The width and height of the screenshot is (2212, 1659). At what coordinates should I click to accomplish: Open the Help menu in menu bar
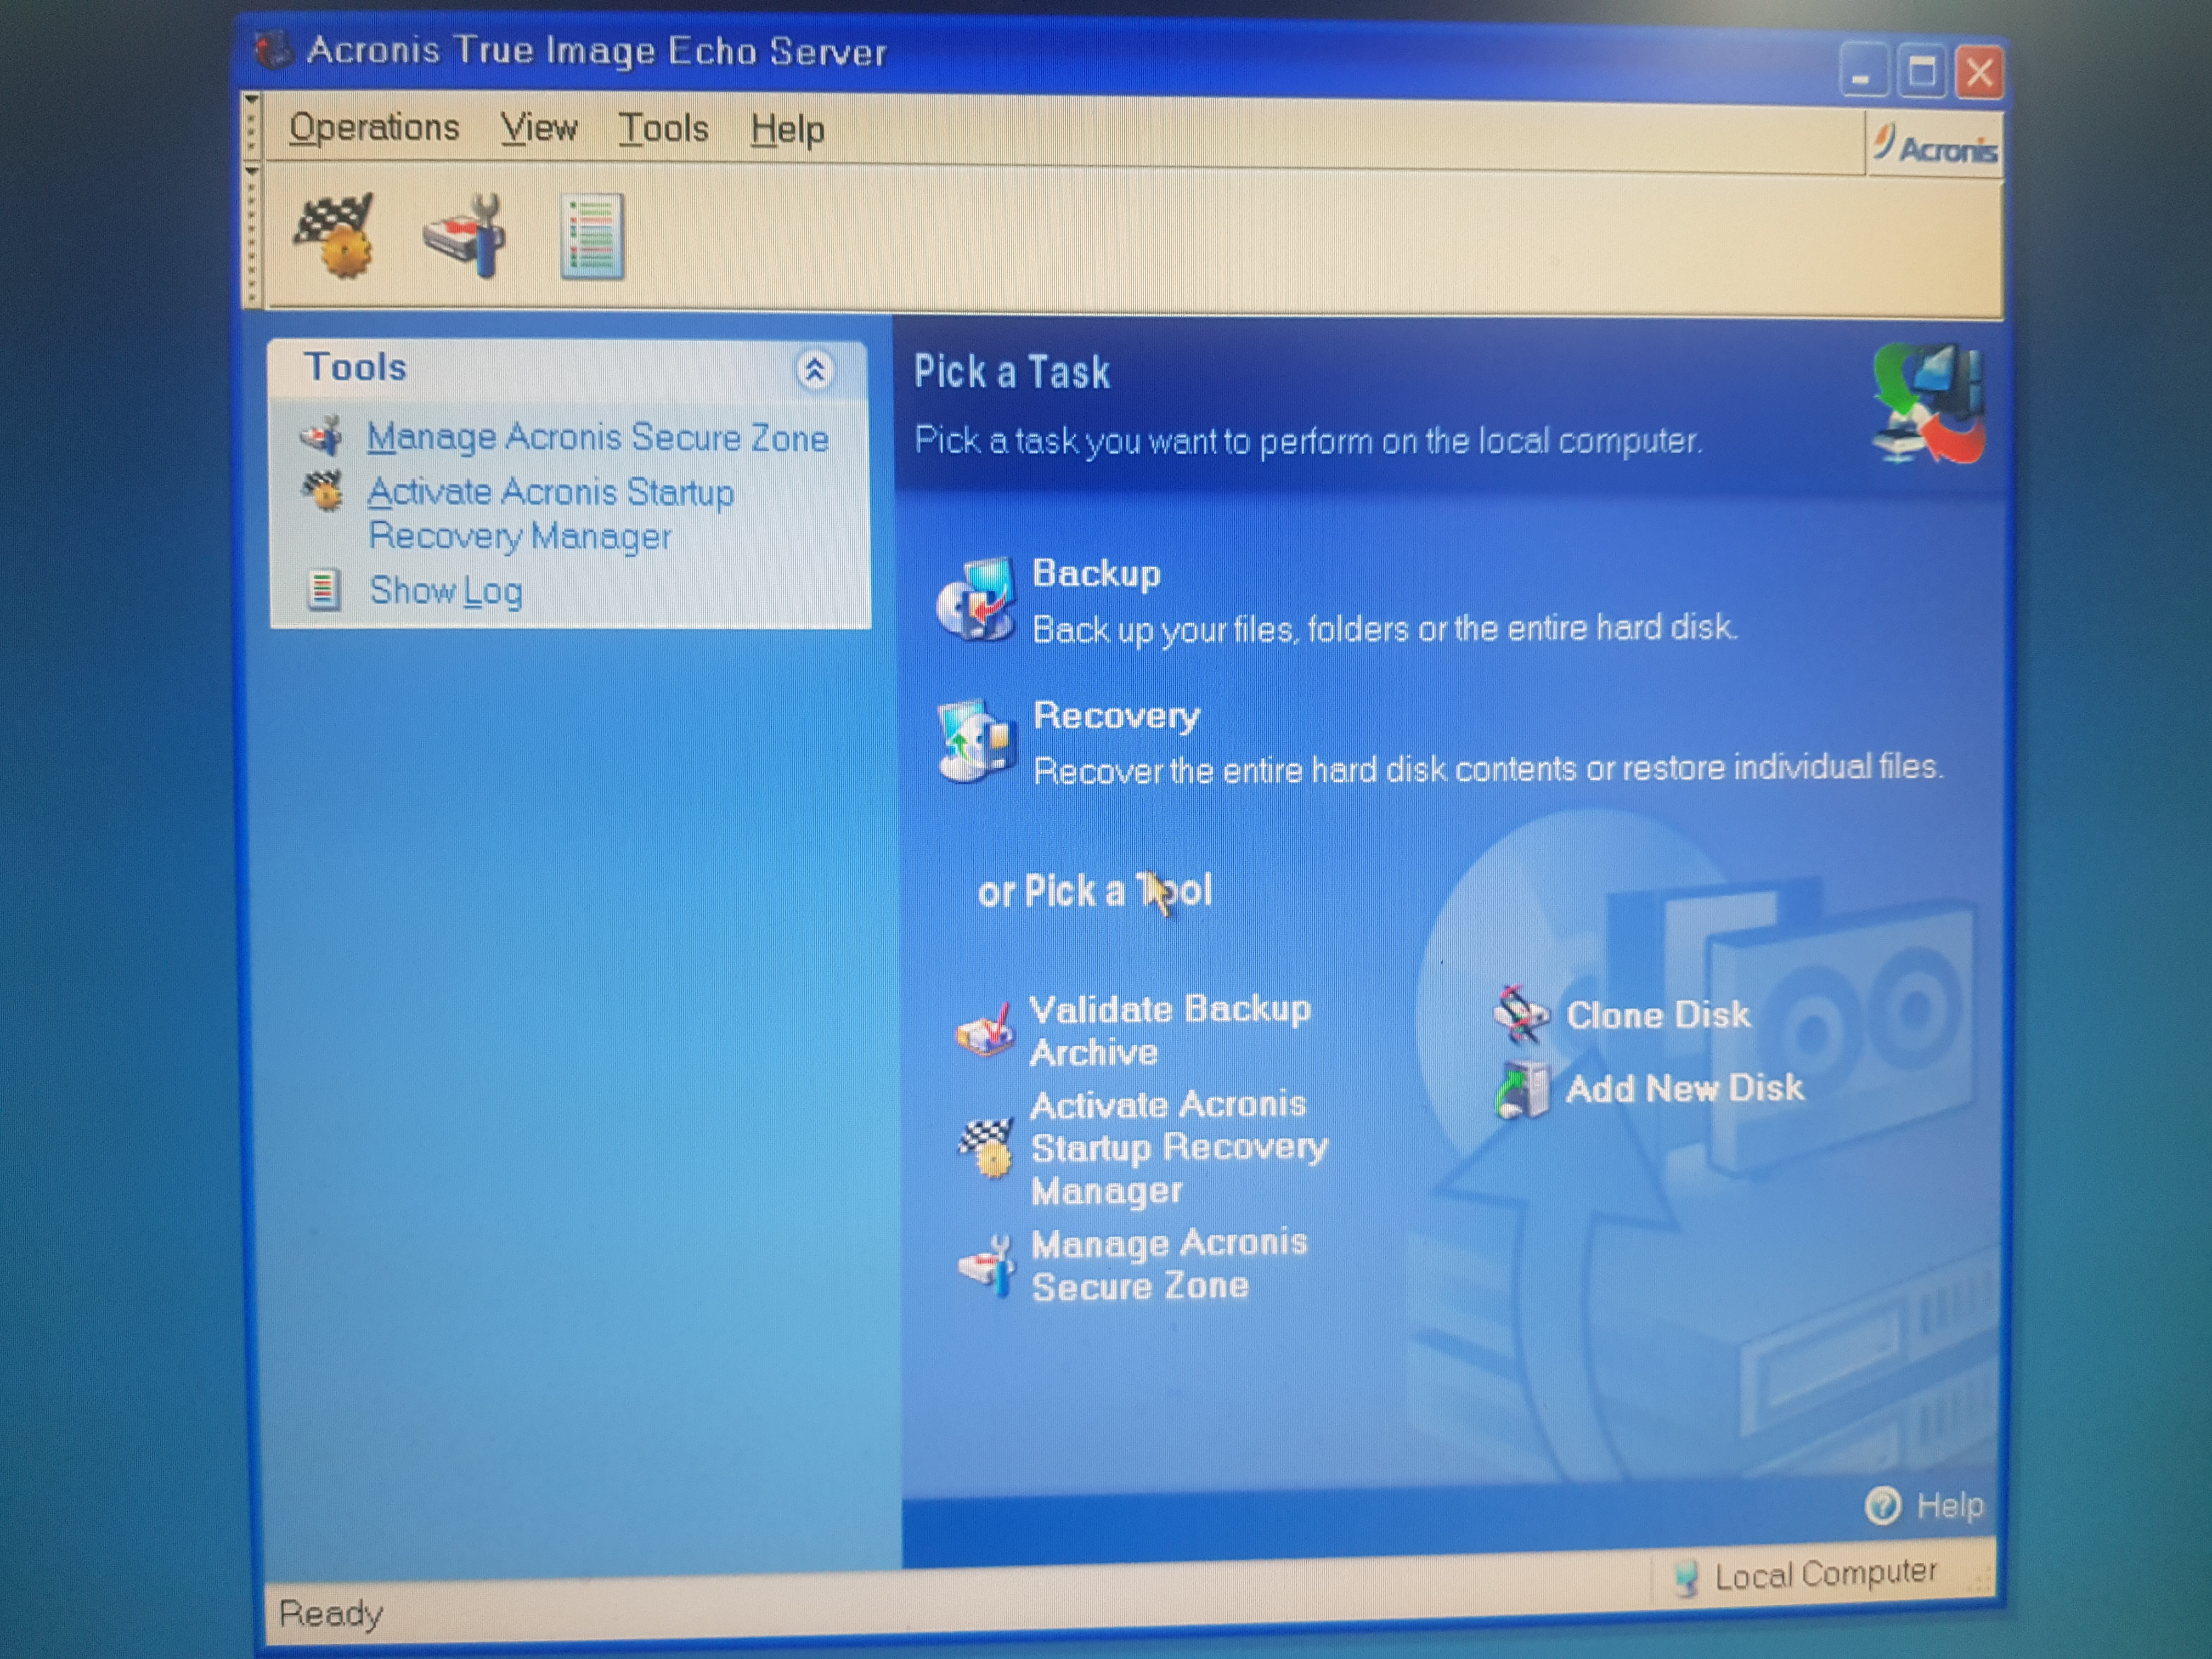[787, 130]
